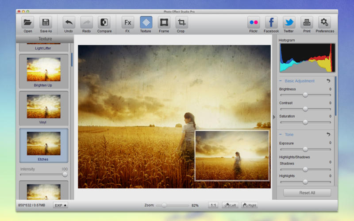Open the FX effects panel
The height and width of the screenshot is (221, 354).
[x=128, y=23]
